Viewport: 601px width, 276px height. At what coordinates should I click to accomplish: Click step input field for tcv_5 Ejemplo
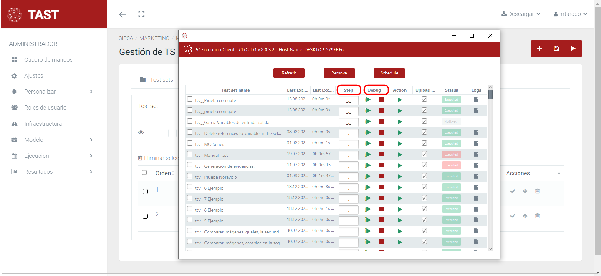pos(348,221)
